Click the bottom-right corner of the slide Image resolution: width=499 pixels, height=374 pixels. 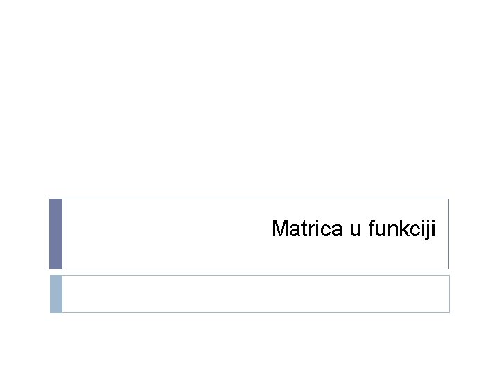496,371
